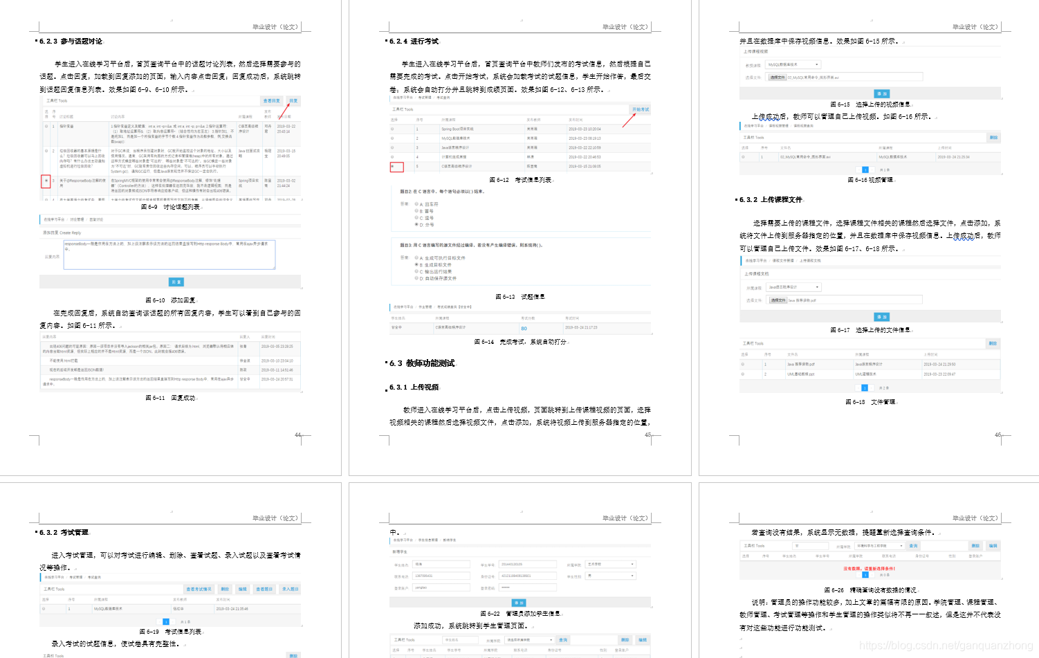Click caption '图 6-16 视频管理'
Image resolution: width=1039 pixels, height=658 pixels.
[870, 180]
